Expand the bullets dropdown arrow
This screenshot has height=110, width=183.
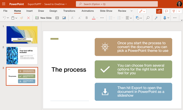114,18
